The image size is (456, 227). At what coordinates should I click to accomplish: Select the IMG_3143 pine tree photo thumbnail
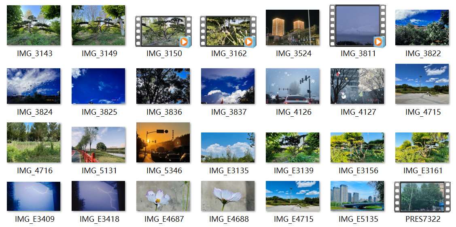tap(34, 25)
